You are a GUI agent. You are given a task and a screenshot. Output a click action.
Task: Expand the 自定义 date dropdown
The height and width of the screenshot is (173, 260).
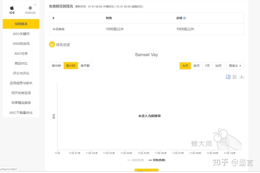click(235, 66)
